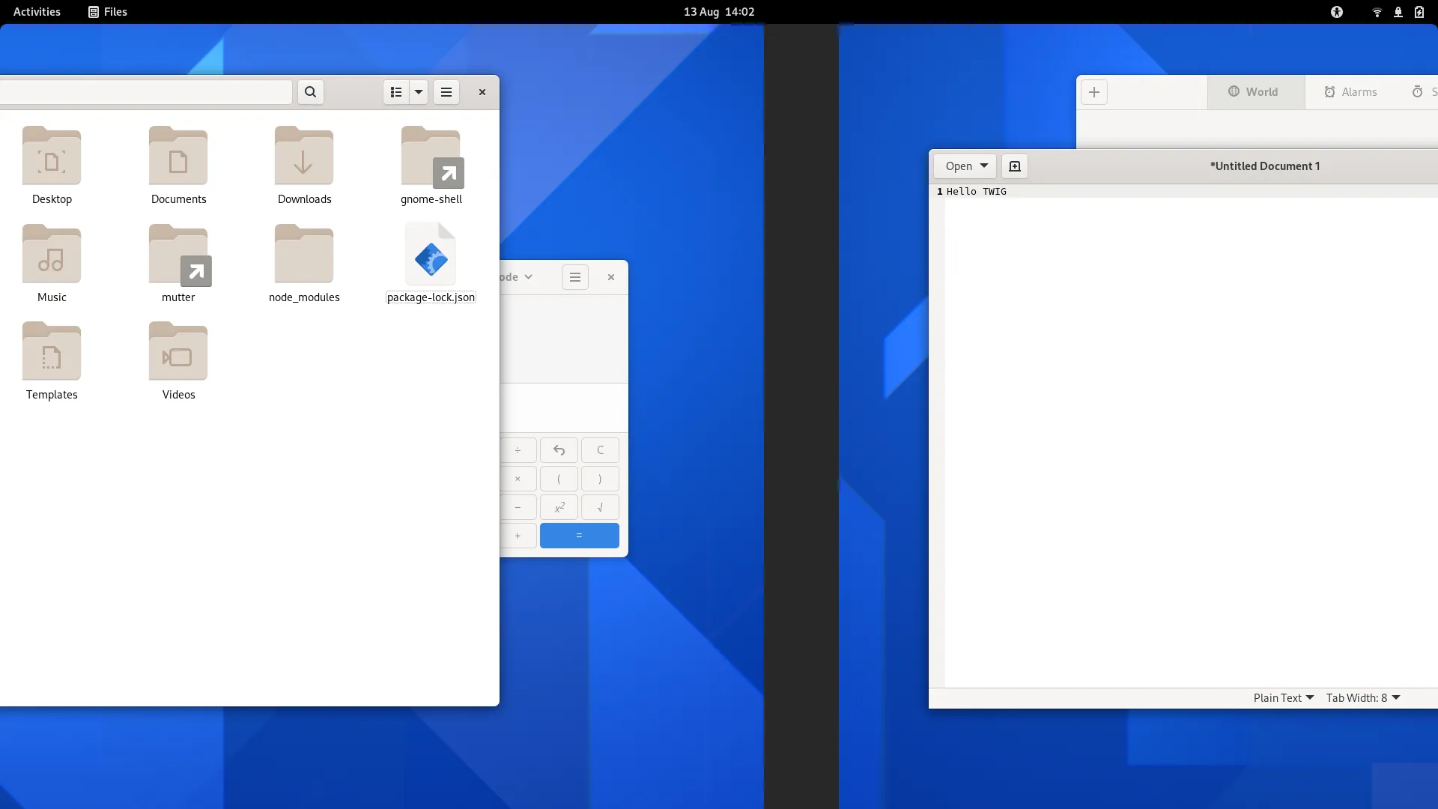
Task: Open calculator mode dropdown
Action: point(517,277)
